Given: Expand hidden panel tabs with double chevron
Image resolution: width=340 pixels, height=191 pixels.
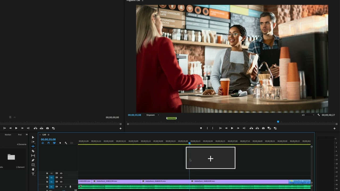Looking at the screenshot, I should (27, 134).
